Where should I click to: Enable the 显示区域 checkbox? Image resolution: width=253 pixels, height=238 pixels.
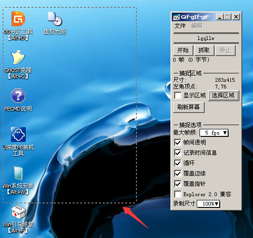[x=177, y=95]
